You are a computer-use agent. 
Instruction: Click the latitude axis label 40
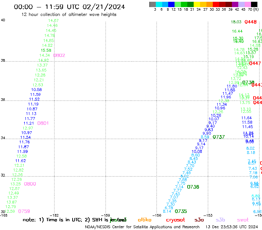click(x=3, y=20)
